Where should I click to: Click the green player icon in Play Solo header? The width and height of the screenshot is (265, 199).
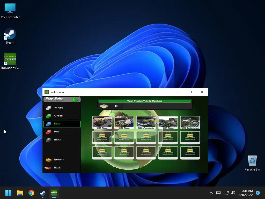[75, 99]
